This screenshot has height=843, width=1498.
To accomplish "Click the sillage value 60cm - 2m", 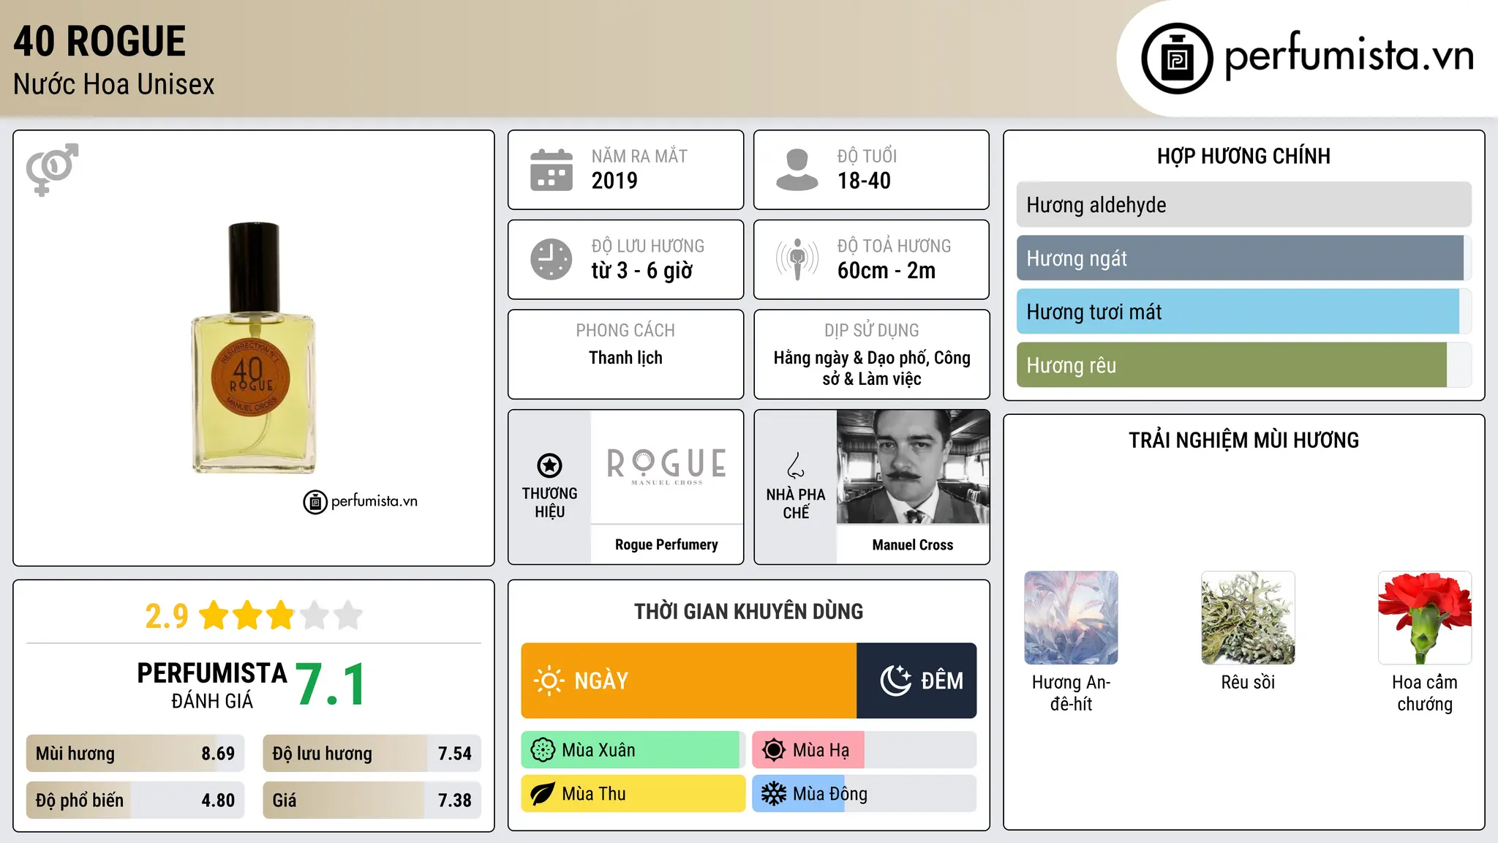I will (887, 271).
